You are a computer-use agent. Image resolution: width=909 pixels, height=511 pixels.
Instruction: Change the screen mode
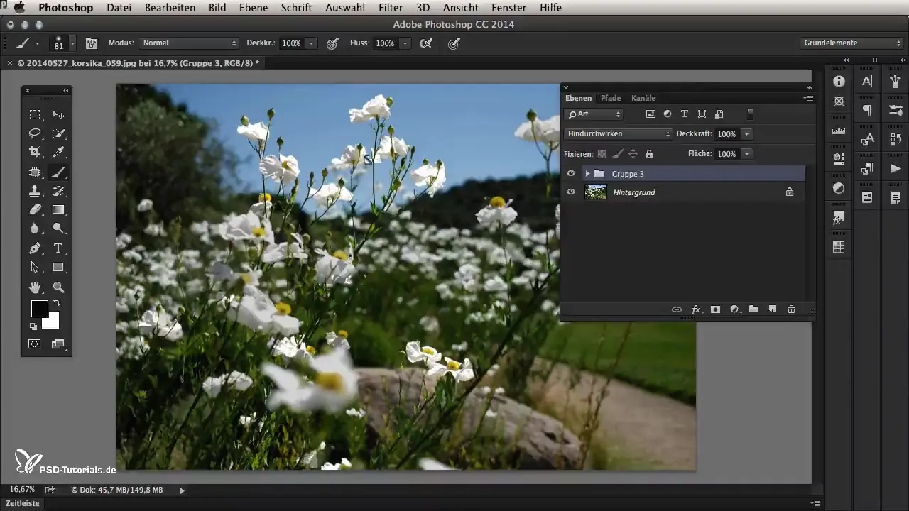[58, 344]
